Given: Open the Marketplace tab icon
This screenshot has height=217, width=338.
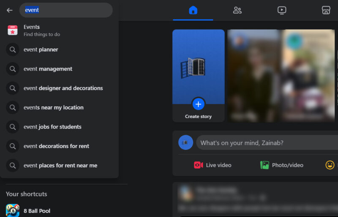Looking at the screenshot, I should (326, 10).
